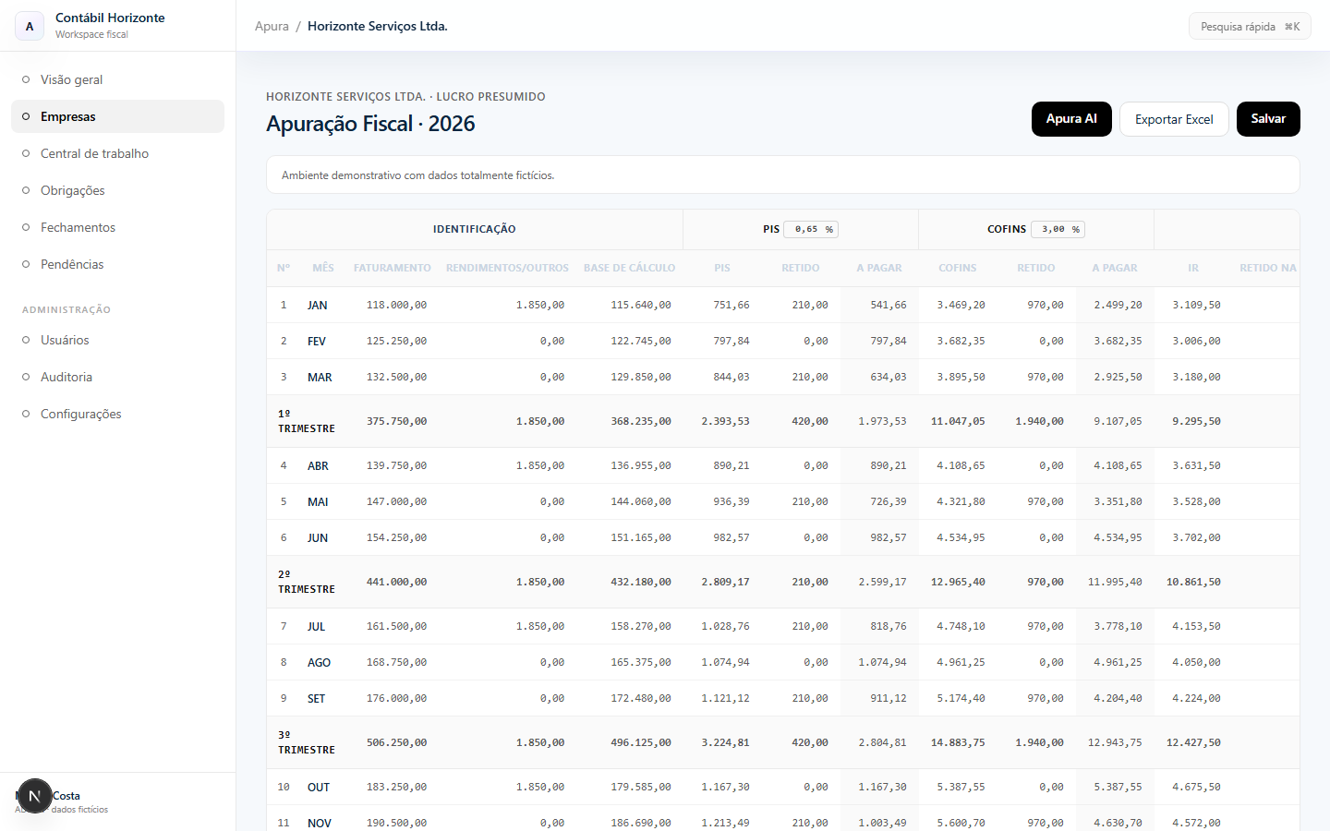
Task: Click the Horizonte Serviços Ltda. breadcrumb
Action: coord(378,26)
